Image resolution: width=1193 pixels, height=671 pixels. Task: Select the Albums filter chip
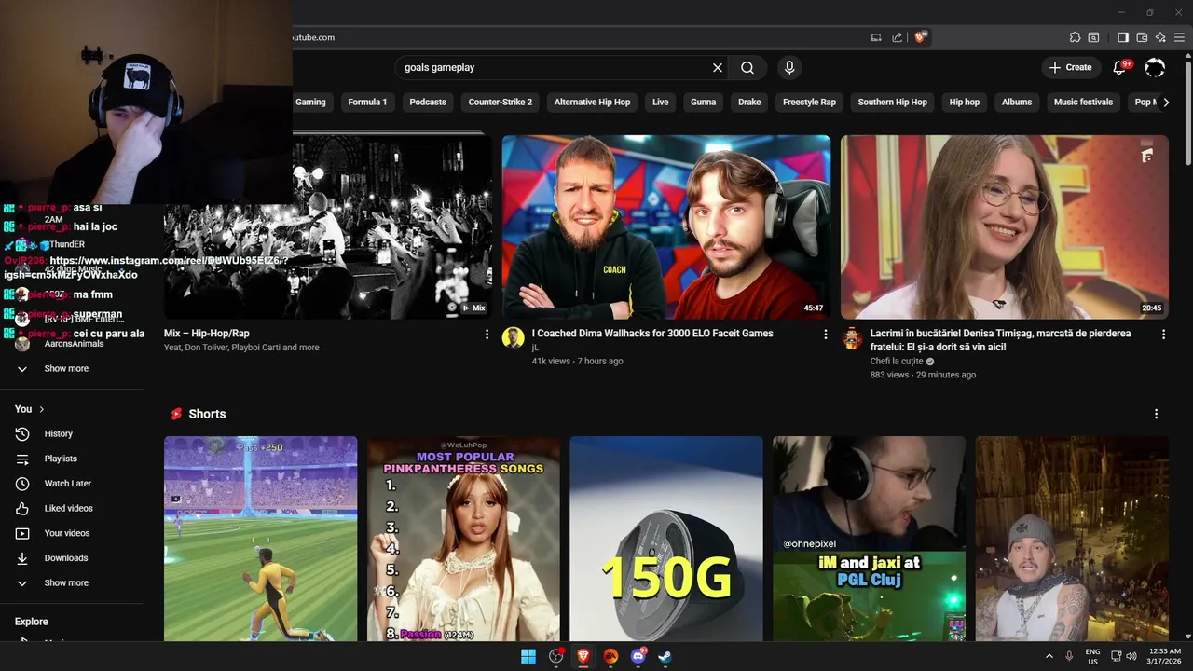[1017, 102]
